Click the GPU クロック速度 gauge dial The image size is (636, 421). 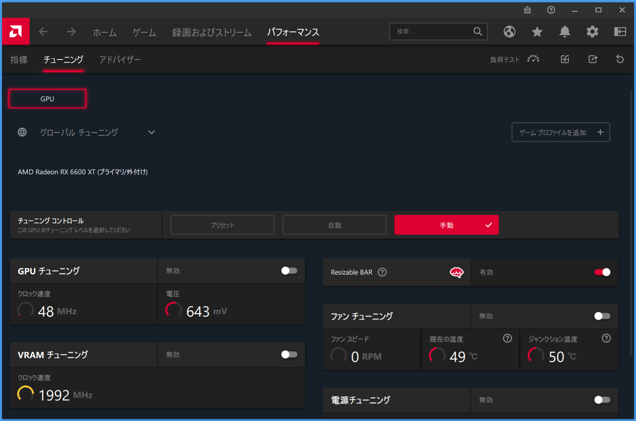point(26,310)
